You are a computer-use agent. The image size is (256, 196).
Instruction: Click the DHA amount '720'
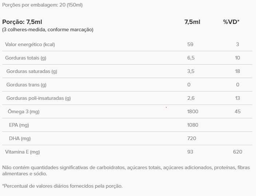click(192, 138)
